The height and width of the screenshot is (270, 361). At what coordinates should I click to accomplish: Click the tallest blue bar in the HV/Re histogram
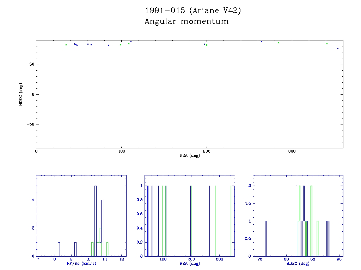click(x=96, y=221)
